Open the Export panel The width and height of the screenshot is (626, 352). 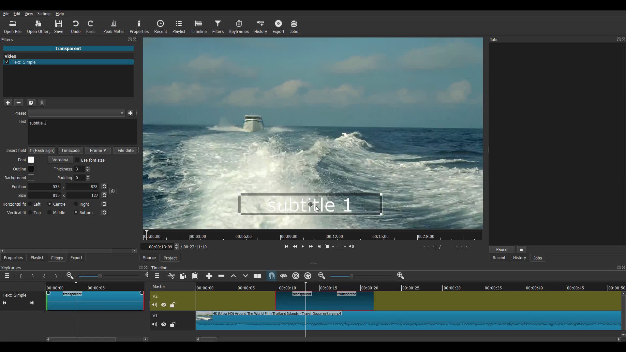tap(278, 26)
